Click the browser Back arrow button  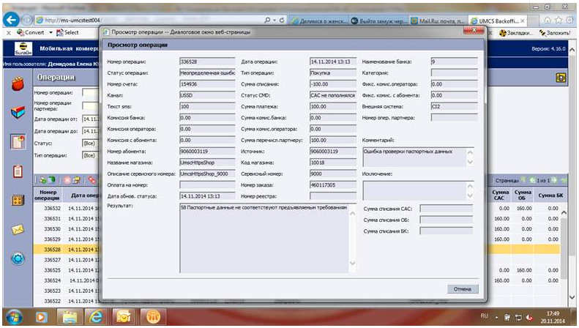point(12,20)
